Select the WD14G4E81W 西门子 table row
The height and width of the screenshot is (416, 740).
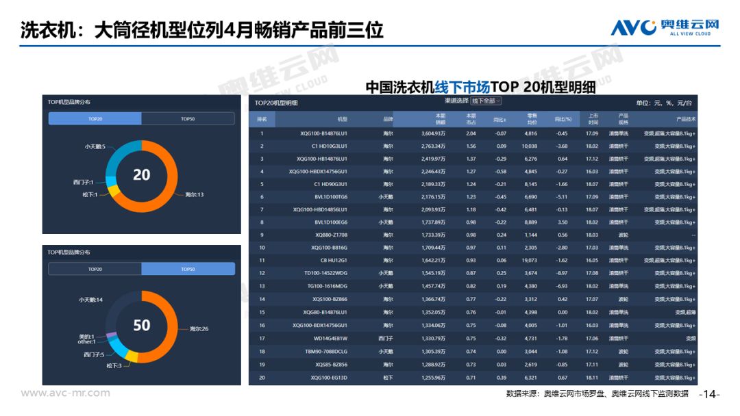(x=473, y=338)
